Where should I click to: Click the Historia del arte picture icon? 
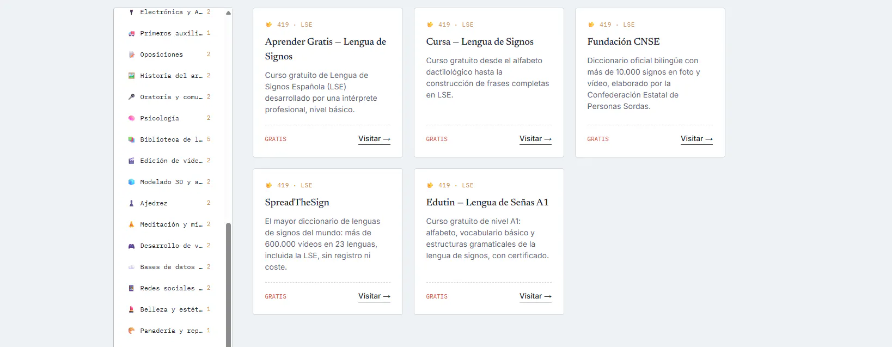click(x=131, y=76)
